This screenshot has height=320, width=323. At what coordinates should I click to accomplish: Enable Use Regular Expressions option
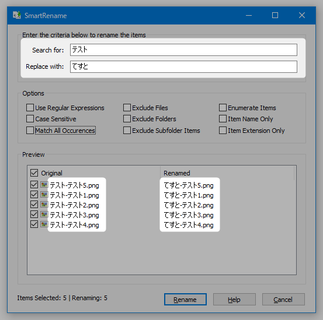[30, 107]
